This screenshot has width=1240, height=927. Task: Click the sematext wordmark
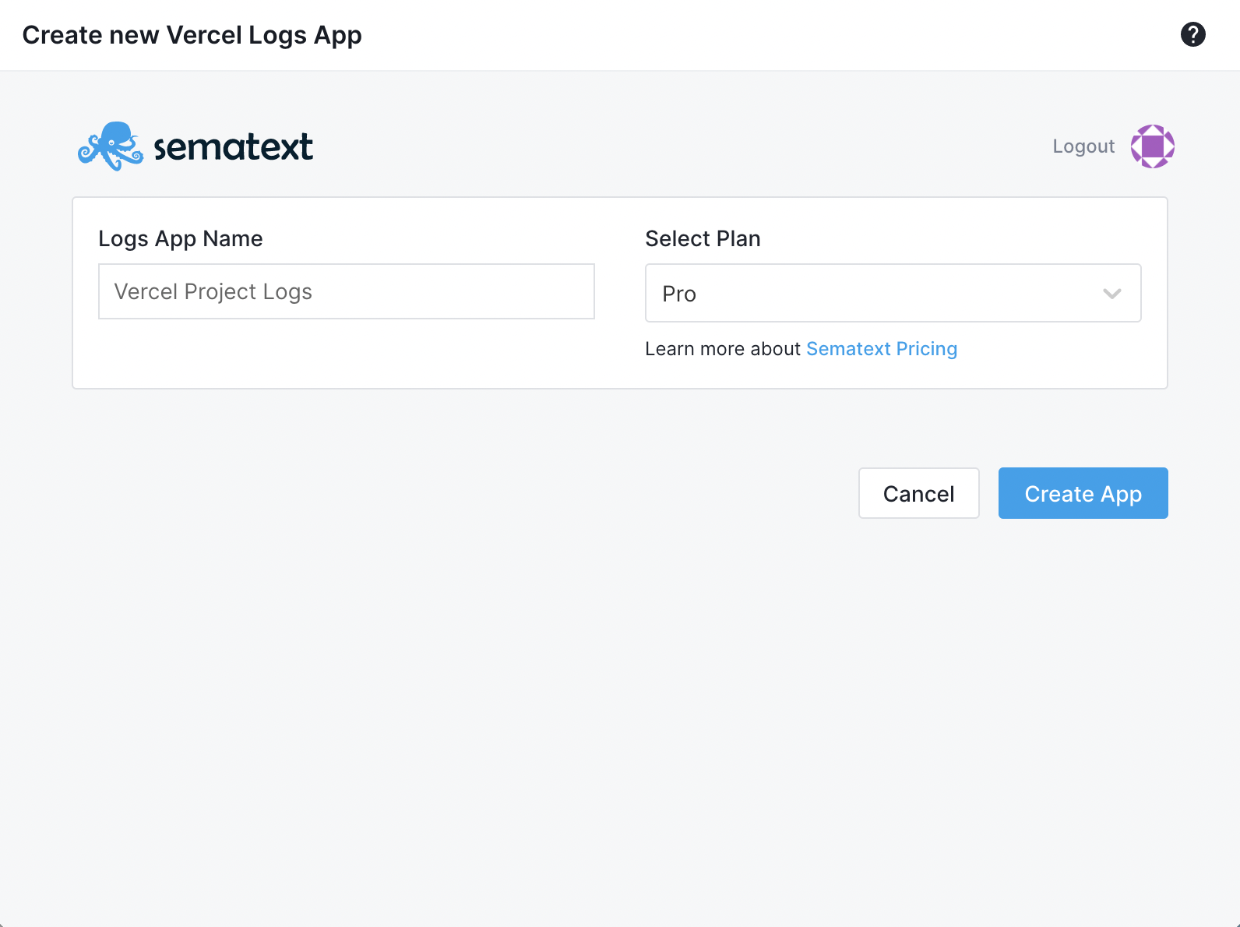233,146
